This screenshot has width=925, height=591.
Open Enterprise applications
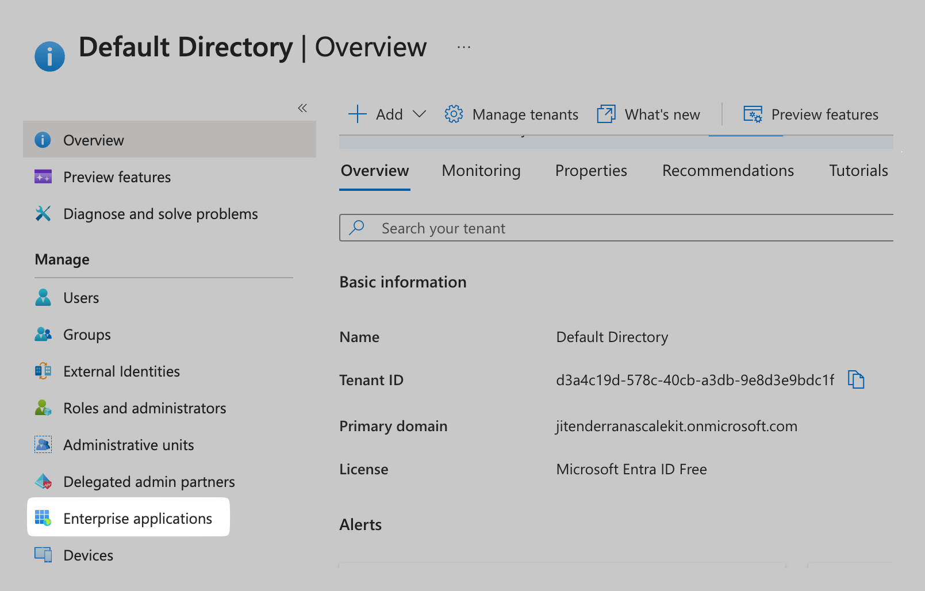click(137, 518)
